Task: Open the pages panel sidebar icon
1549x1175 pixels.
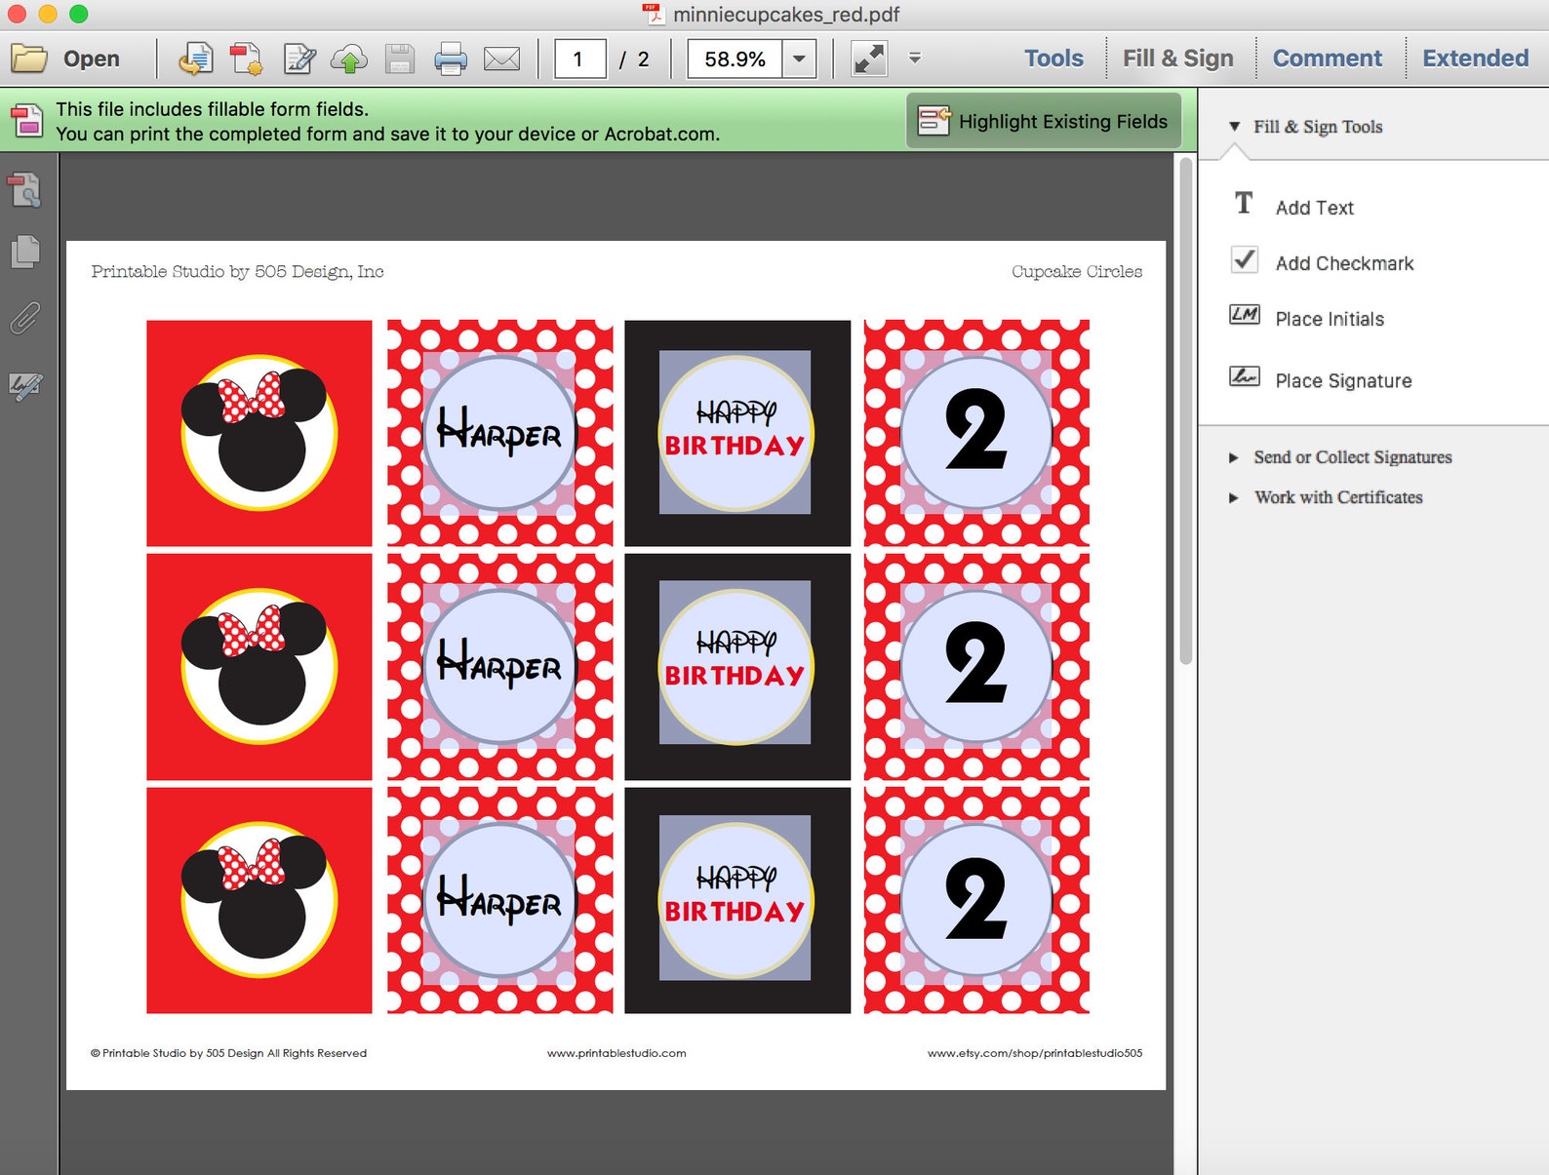Action: (x=25, y=253)
